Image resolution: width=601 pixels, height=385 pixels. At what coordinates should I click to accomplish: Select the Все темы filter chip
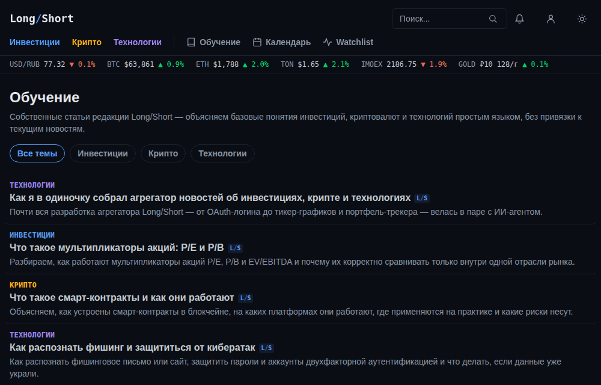pos(37,153)
